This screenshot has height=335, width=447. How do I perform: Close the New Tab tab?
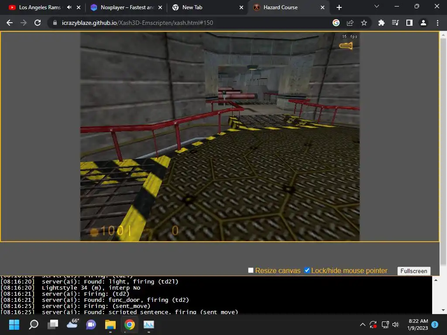click(x=241, y=7)
